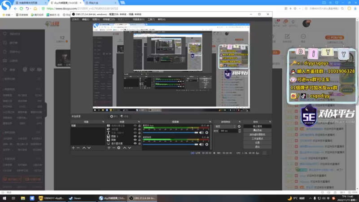Screen dimensions: 359x202
Task: Move the scene up in Scenes panel
Action: (84, 148)
